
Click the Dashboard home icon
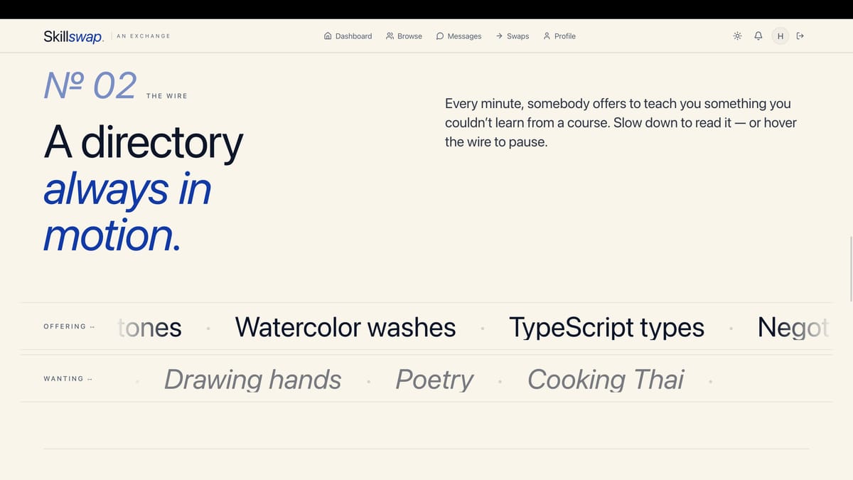(328, 36)
